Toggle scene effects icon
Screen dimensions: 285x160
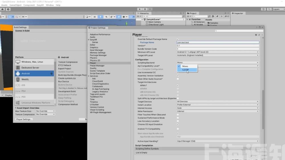(111, 17)
